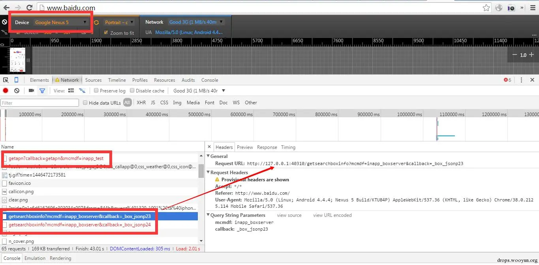
Task: Switch to large request rows view
Action: 71,90
